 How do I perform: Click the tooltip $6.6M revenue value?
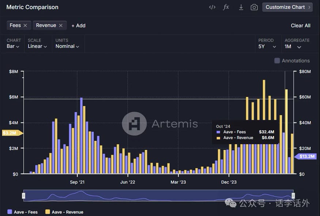[268, 138]
